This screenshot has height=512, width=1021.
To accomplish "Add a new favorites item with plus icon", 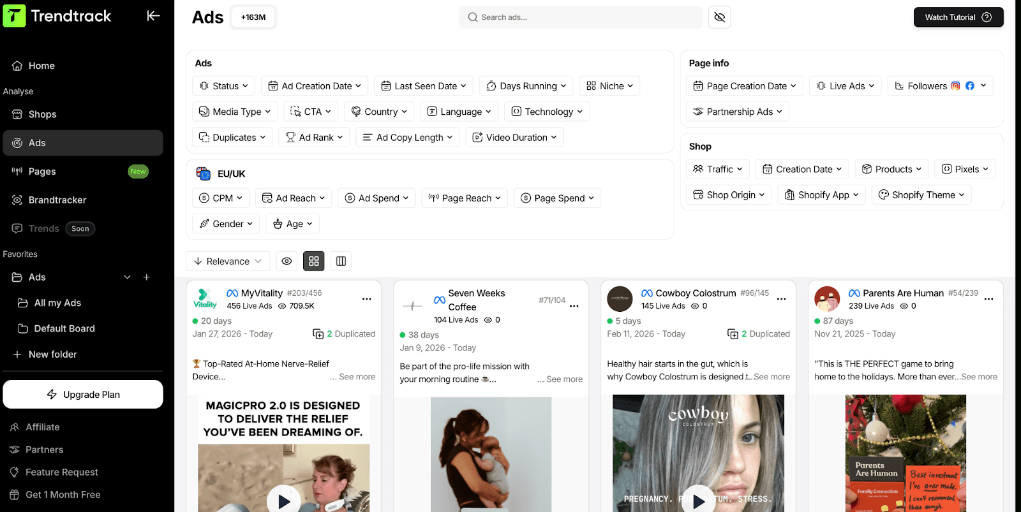I will tap(147, 277).
